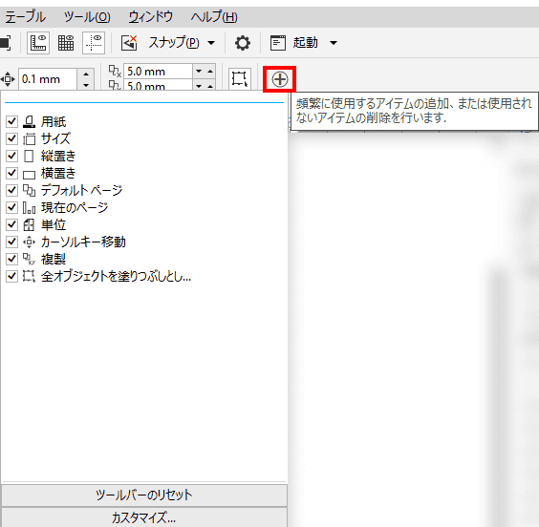
Task: Click the units icon next to 単位
Action: [29, 224]
